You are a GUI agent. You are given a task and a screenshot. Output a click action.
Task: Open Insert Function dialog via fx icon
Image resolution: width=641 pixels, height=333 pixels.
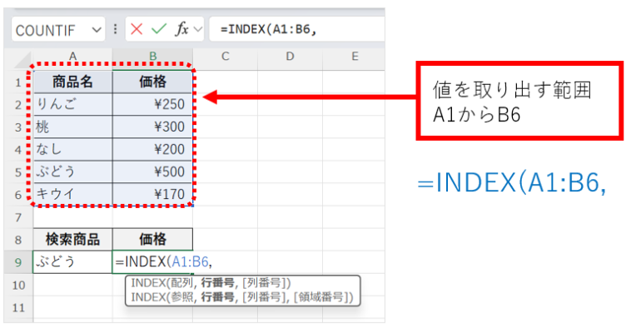click(x=182, y=29)
